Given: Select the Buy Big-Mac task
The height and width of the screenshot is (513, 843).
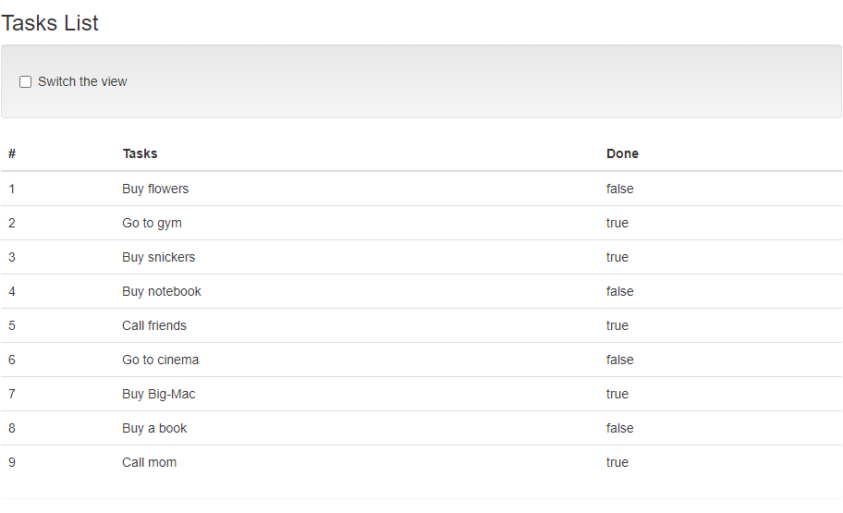Looking at the screenshot, I should tap(159, 394).
